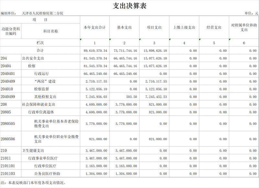Click the 行政单位离退休 cell
Image resolution: width=259 pixels, height=188 pixels.
coord(51,112)
